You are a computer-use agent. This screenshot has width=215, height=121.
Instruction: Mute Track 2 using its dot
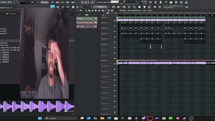115,26
